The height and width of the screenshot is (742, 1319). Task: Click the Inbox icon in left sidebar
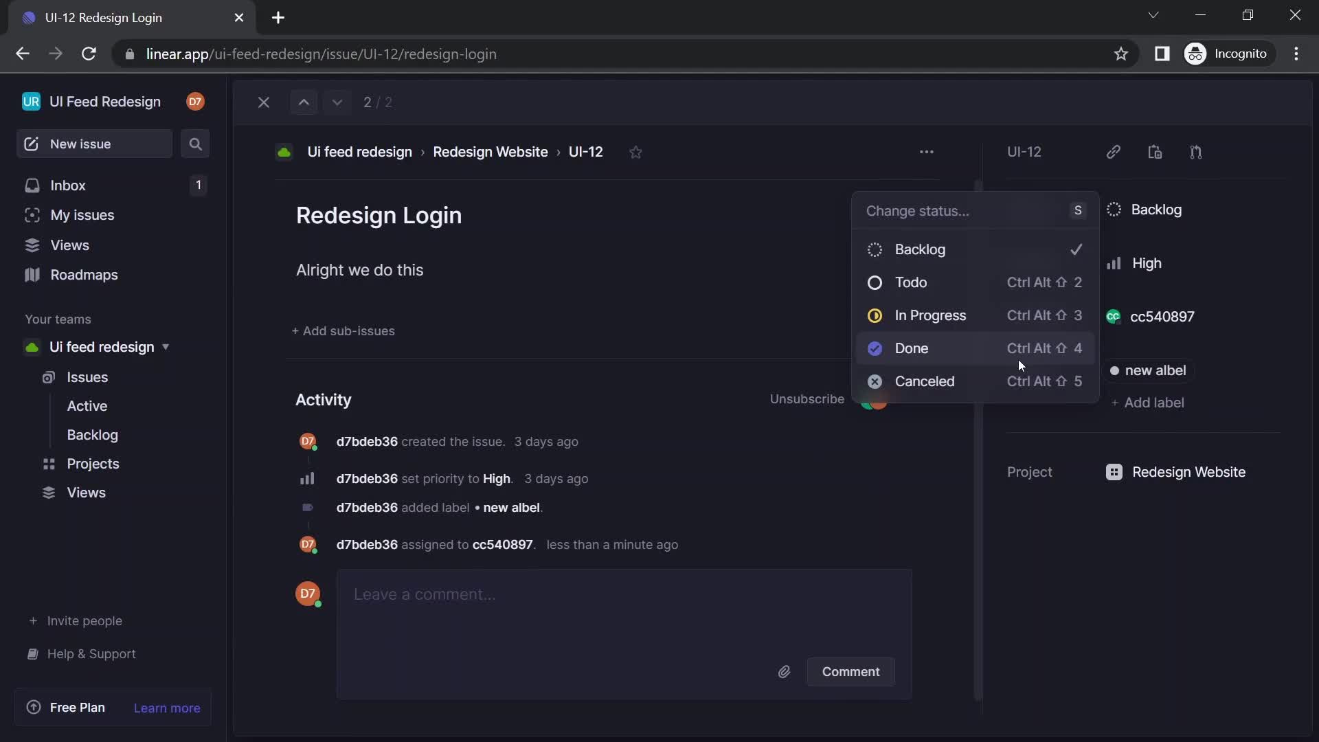[31, 185]
